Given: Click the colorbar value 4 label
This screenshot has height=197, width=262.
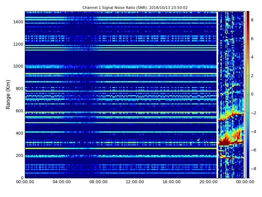Looking at the screenshot, I should pyautogui.click(x=252, y=57).
